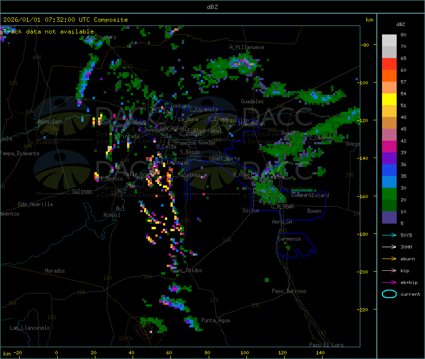Select the tan 48 dBZ swatch
The height and width of the screenshot is (359, 425).
point(389,123)
